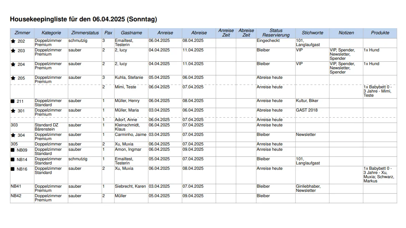Click the Zimmerstatus column header
The width and height of the screenshot is (406, 228).
[85, 33]
